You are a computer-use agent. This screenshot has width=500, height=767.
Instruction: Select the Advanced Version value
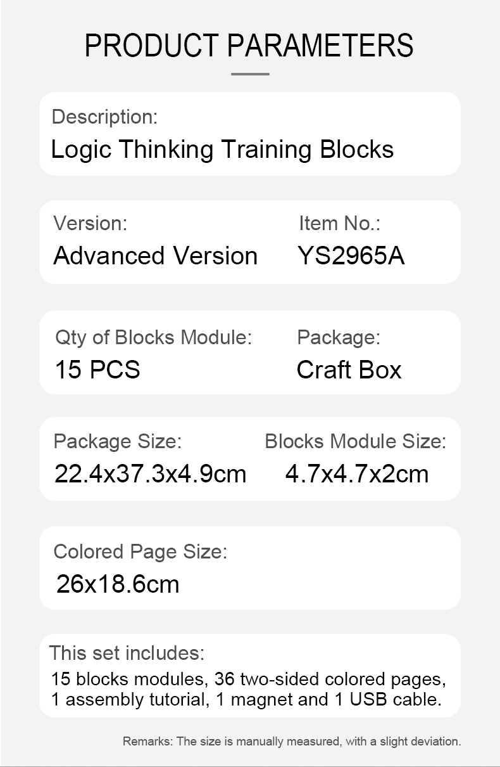[x=156, y=256]
